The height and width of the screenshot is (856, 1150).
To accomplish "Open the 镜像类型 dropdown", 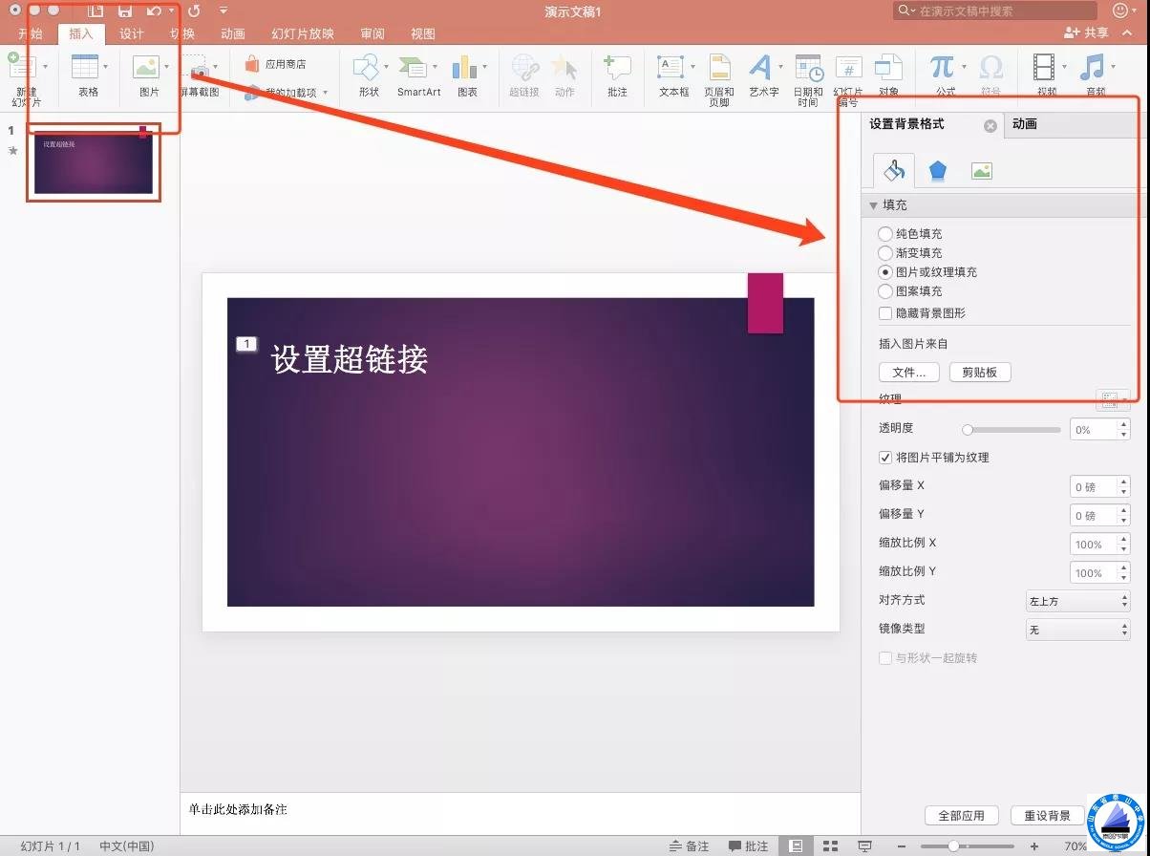I will (x=1076, y=630).
